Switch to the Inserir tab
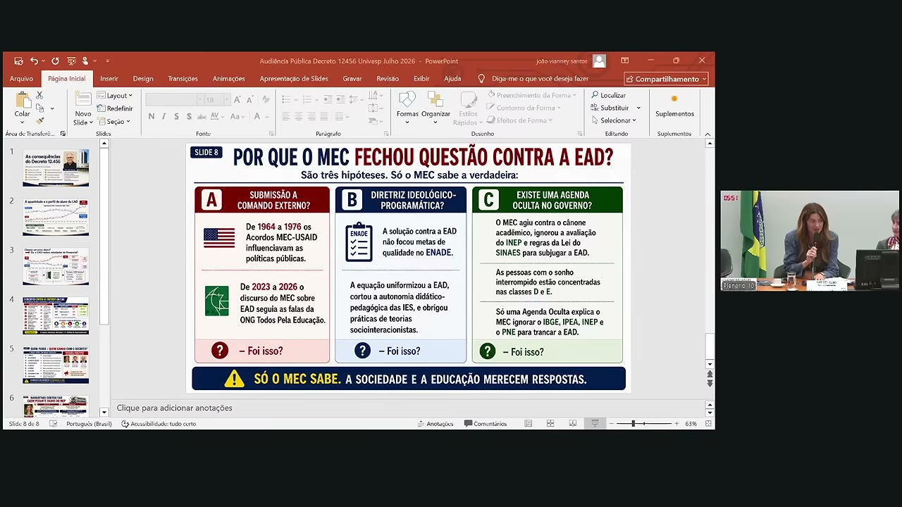902x507 pixels. point(109,79)
